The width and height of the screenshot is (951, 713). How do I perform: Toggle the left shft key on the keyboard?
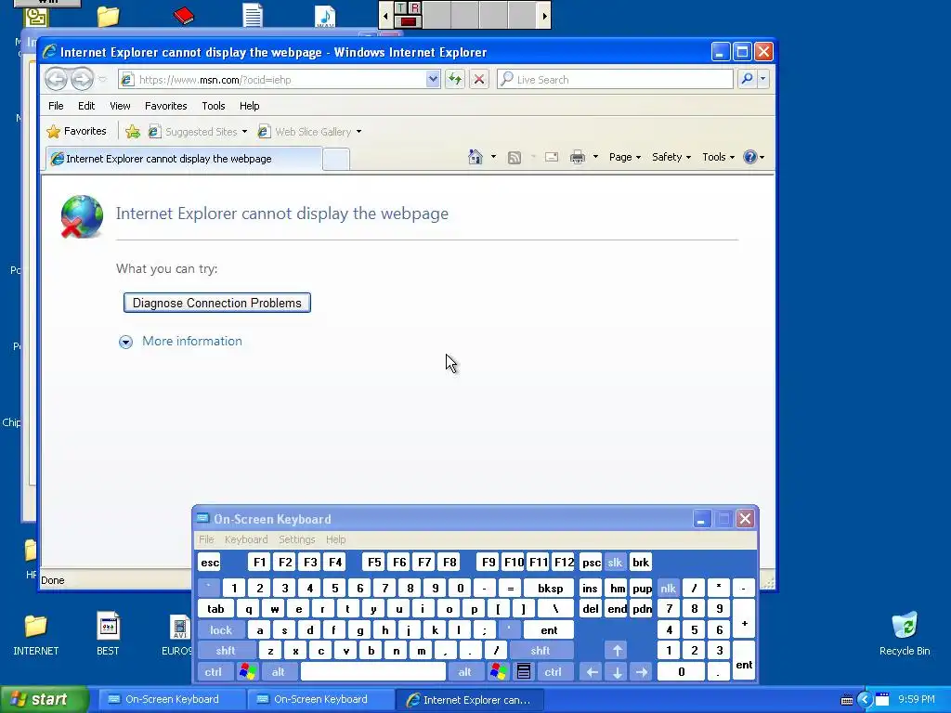tap(226, 651)
